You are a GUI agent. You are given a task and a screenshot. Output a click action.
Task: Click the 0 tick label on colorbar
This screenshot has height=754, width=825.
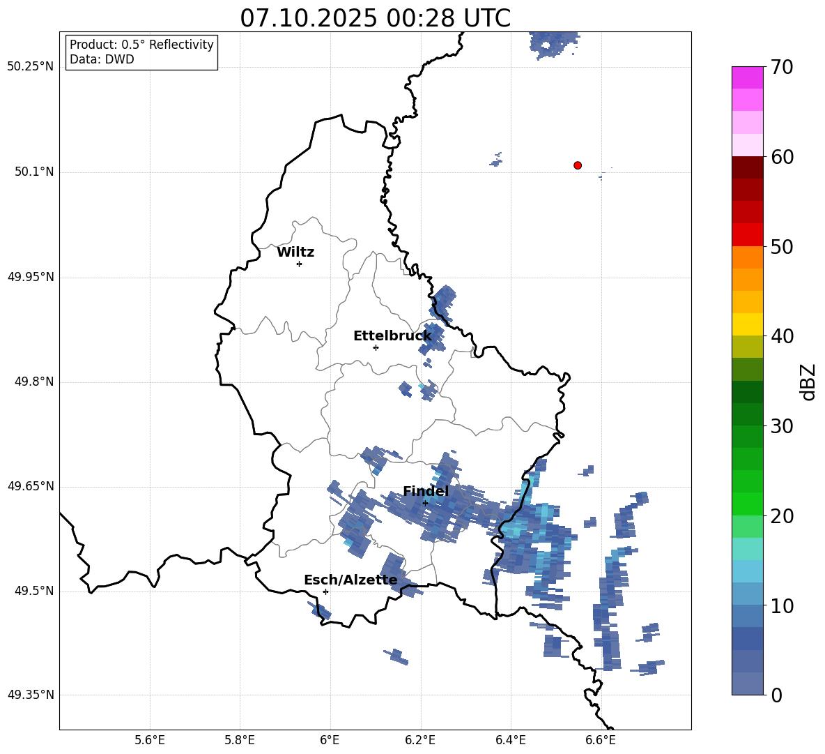tap(776, 695)
